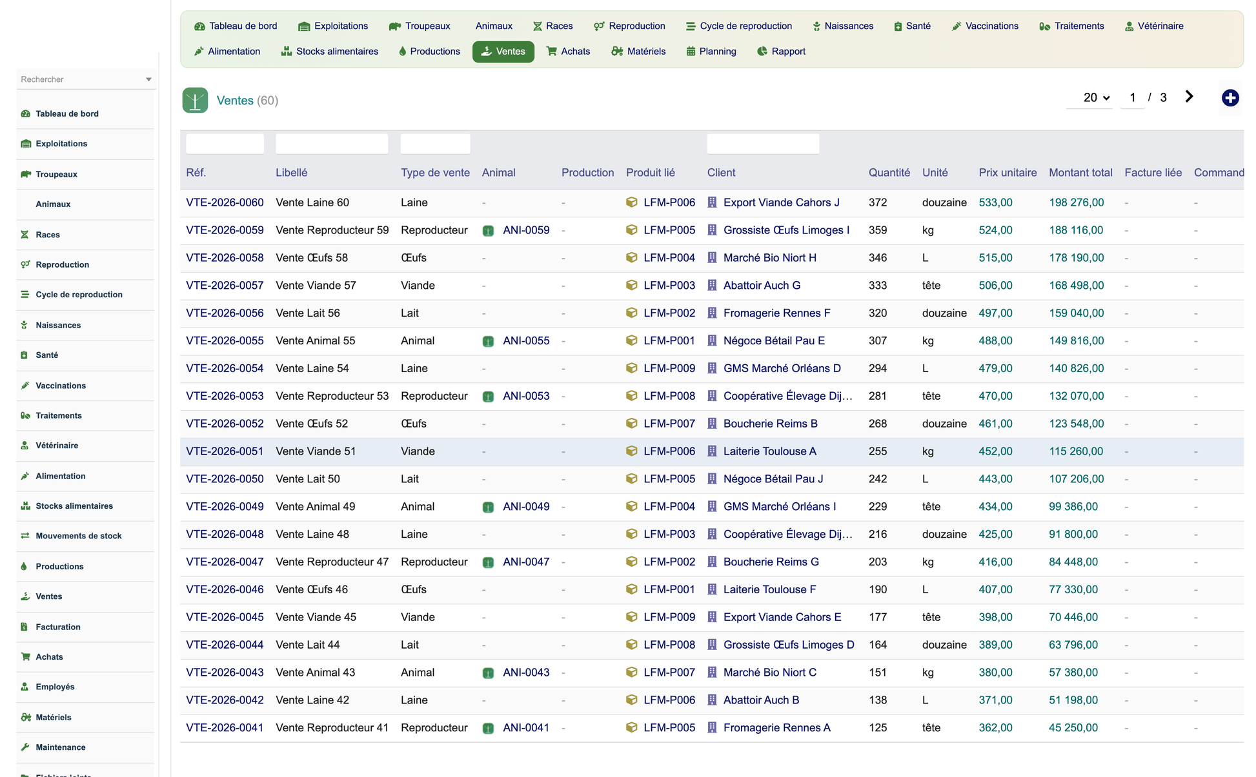Click the Réf. column filter field
The image size is (1256, 777).
pos(225,144)
